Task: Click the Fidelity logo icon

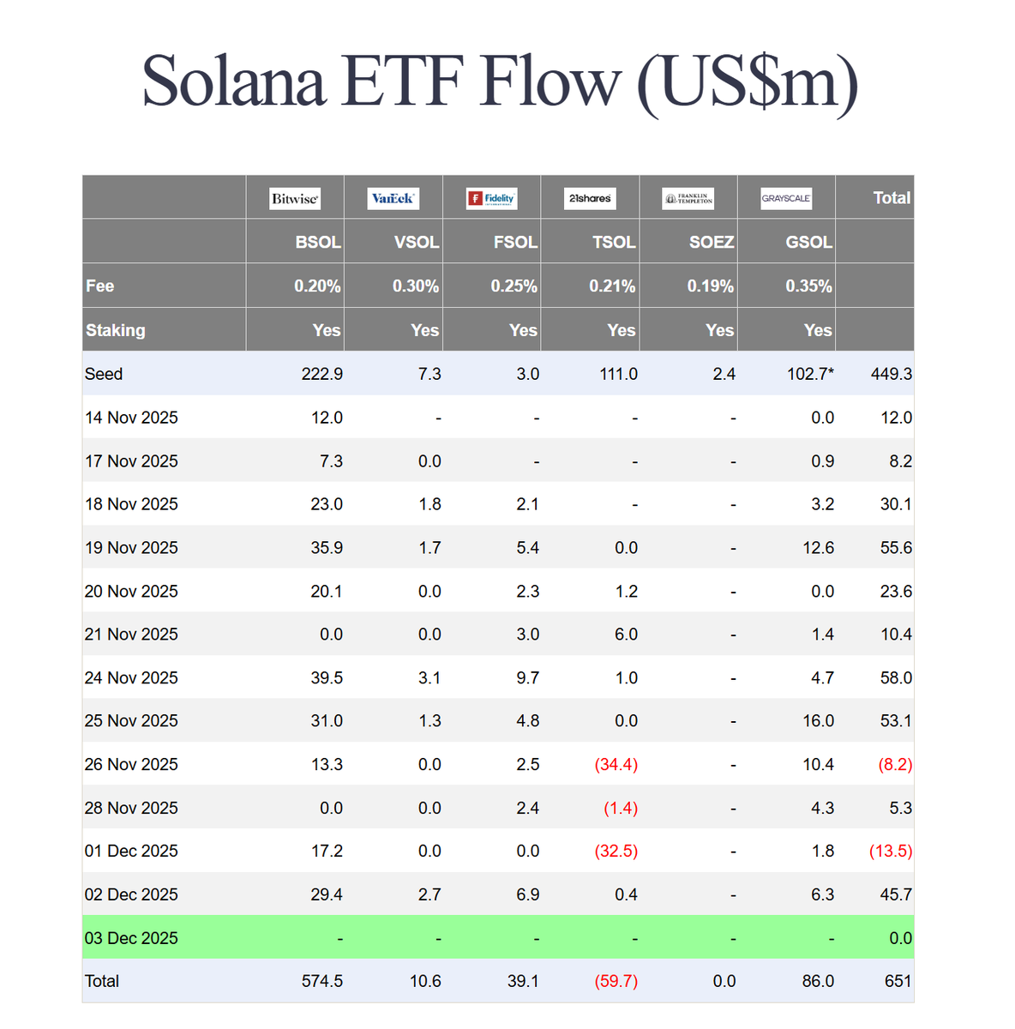Action: [492, 199]
